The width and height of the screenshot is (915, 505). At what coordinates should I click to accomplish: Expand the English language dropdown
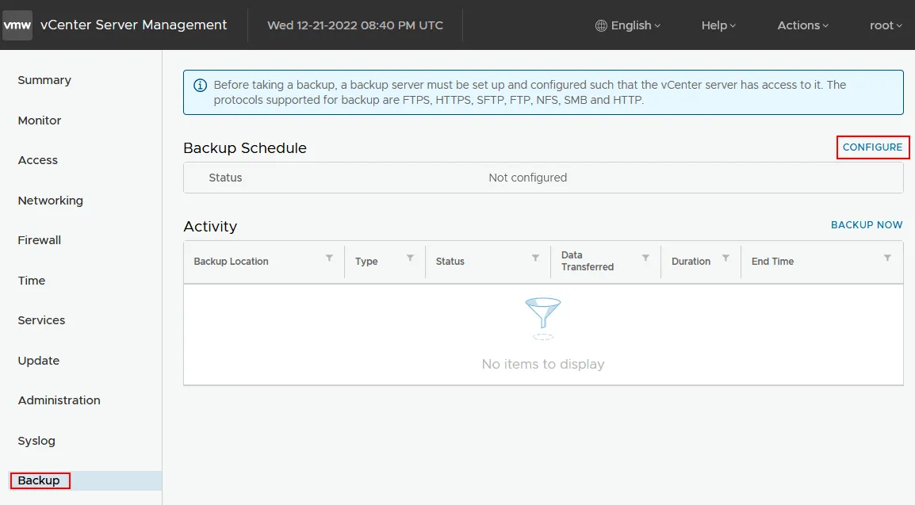point(628,25)
